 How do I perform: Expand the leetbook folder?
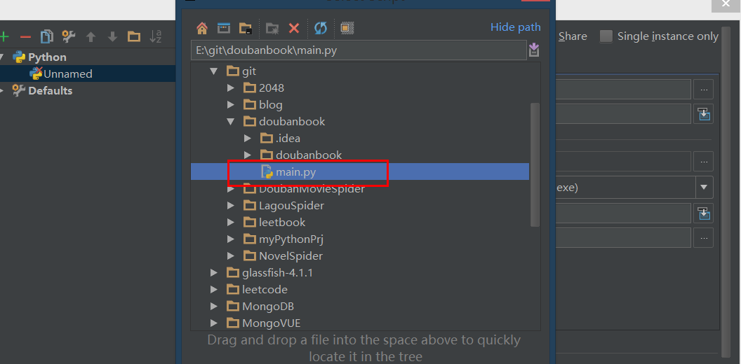231,223
